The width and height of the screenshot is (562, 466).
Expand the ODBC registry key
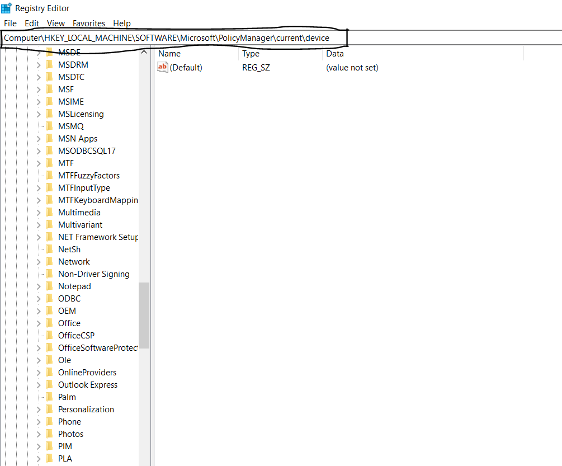[39, 299]
